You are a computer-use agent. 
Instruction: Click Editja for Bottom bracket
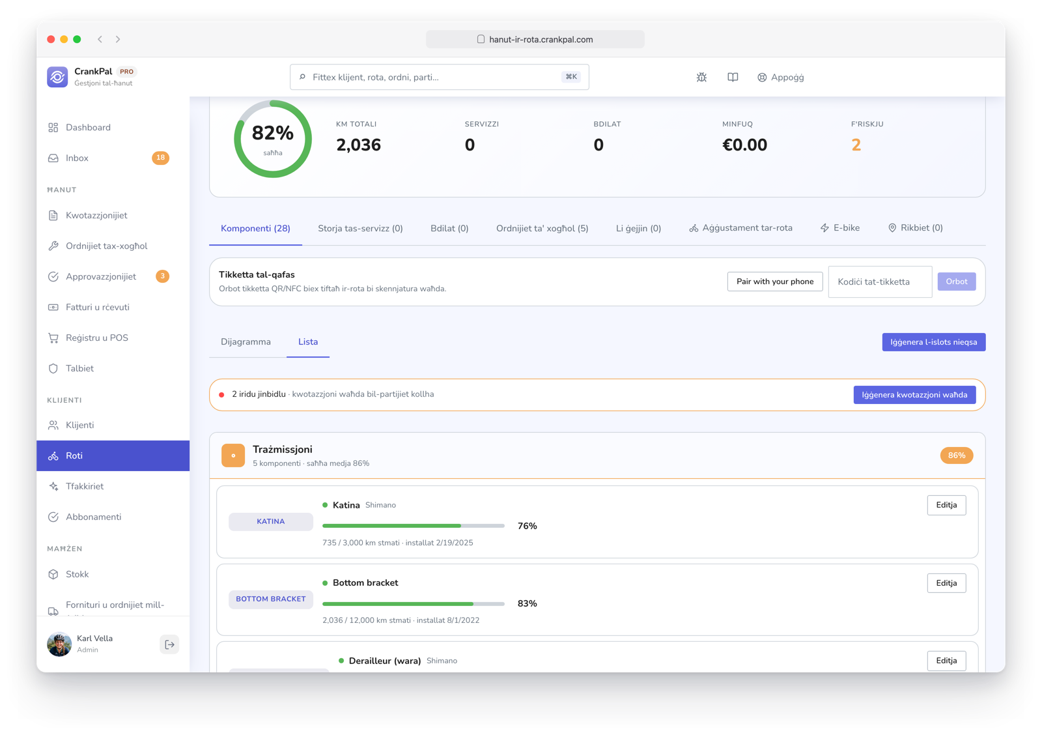pyautogui.click(x=946, y=583)
